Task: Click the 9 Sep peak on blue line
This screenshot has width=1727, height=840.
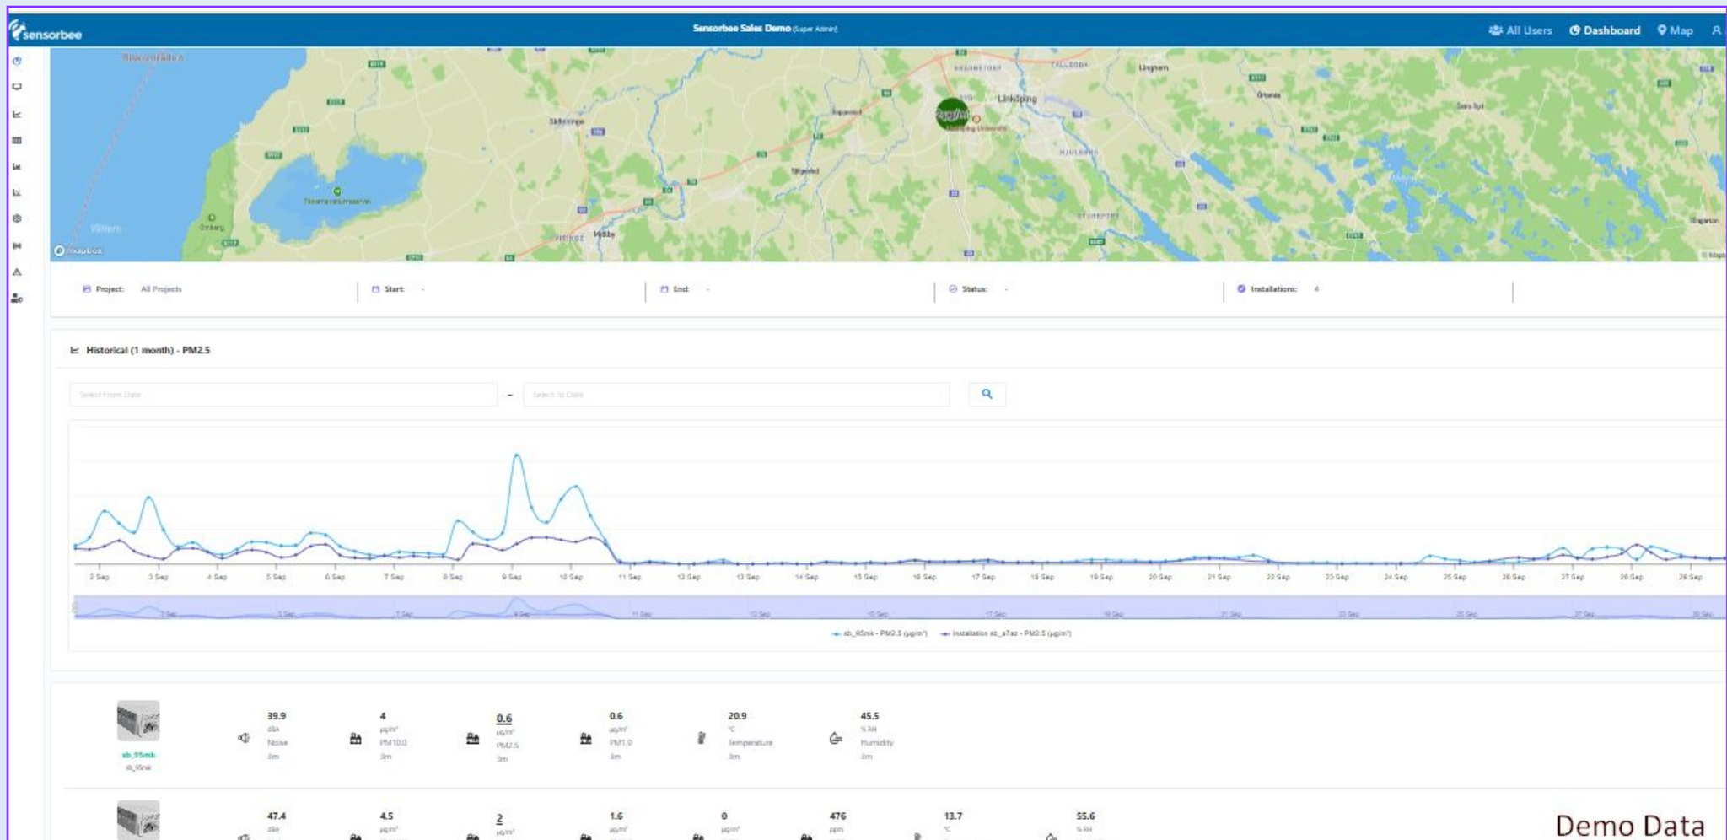Action: [x=517, y=455]
